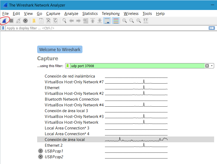The height and width of the screenshot is (164, 217).
Task: Select VirtualBox Host-Only Network #4 interface
Action: 74,105
